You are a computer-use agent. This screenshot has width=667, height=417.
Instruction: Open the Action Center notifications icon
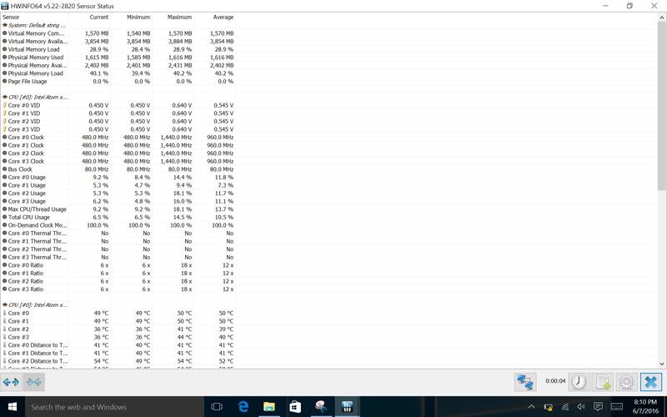(598, 407)
